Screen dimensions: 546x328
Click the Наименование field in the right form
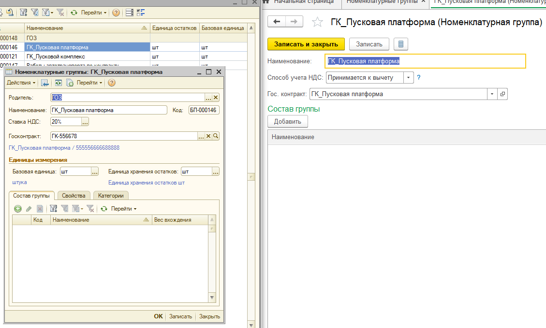pos(425,61)
